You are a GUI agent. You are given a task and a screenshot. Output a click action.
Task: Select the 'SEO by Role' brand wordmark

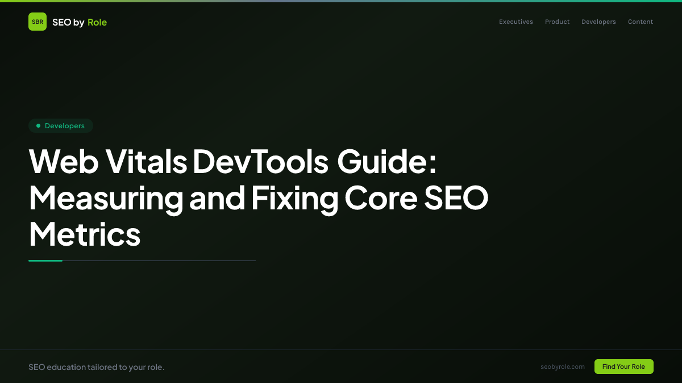pos(80,22)
